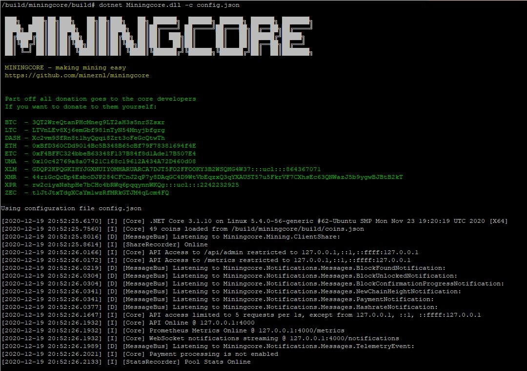The width and height of the screenshot is (527, 371).
Task: Select the ETH donation address
Action: (x=114, y=146)
